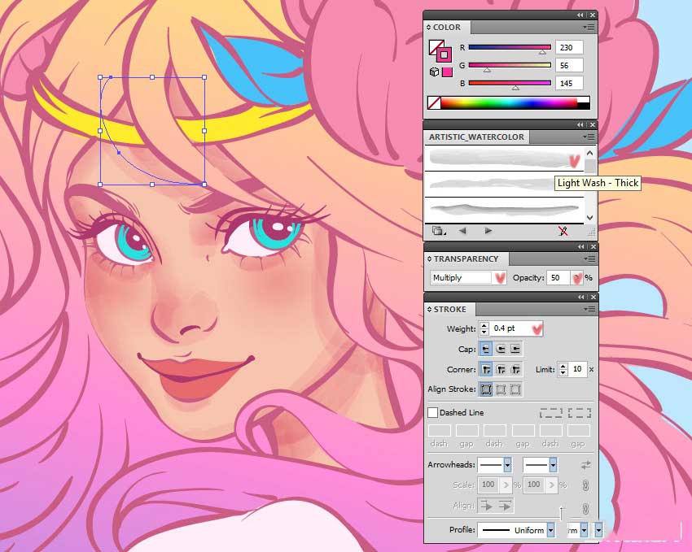Open the Transparency panel options menu
The width and height of the screenshot is (692, 552).
(589, 259)
